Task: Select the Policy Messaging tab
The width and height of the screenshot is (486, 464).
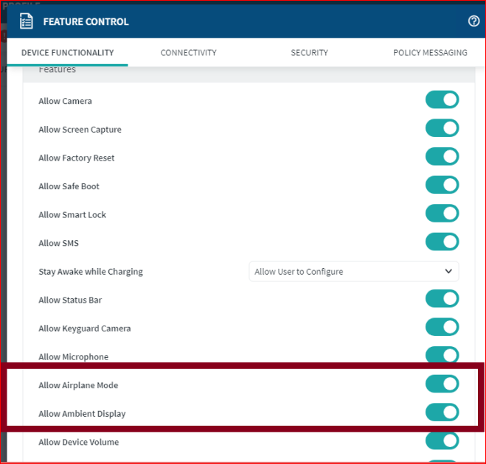Action: [430, 53]
